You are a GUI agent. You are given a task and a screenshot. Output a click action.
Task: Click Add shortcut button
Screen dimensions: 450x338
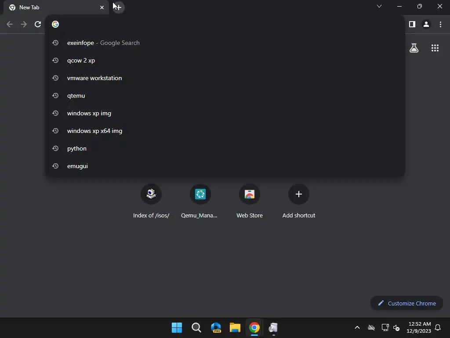point(299,201)
